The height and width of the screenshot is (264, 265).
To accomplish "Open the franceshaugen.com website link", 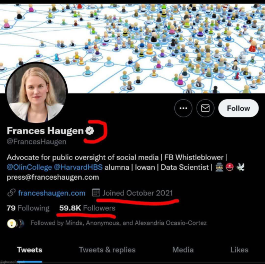I will (x=51, y=193).
